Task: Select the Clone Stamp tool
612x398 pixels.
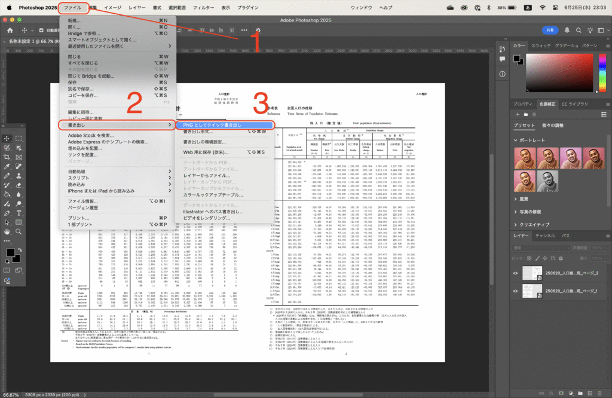Action: tap(19, 176)
